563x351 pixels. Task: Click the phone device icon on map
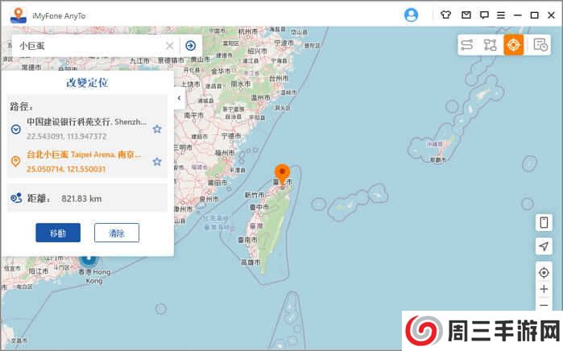coord(544,222)
